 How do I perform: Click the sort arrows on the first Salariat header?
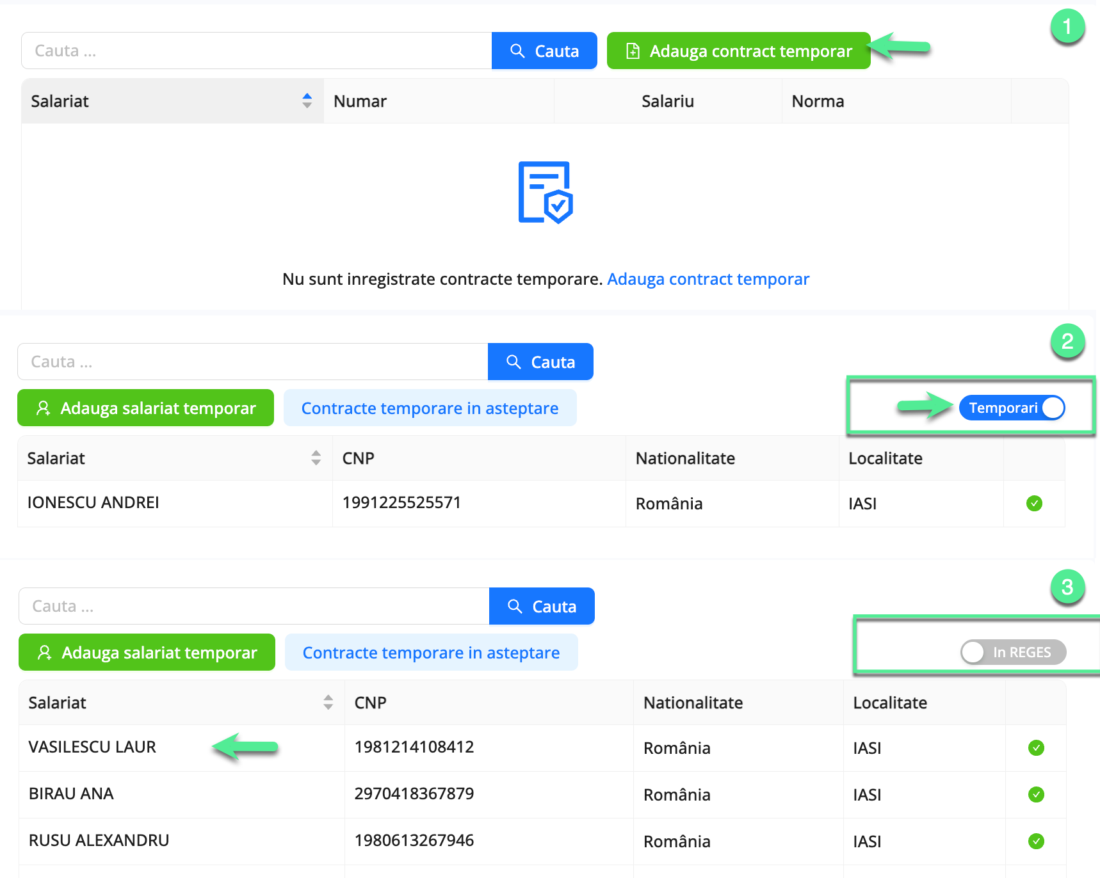click(x=307, y=100)
